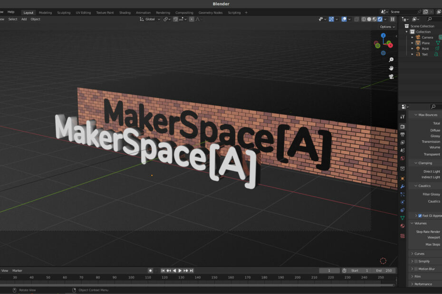The height and width of the screenshot is (294, 442).
Task: Switch to rendered viewport shading
Action: coord(380,19)
